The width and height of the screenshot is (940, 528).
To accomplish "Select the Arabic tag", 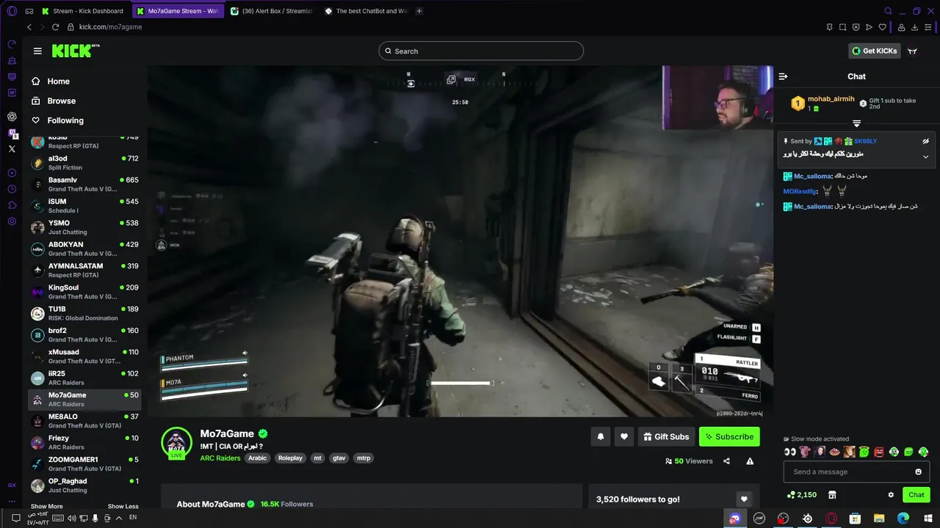I will click(x=258, y=458).
